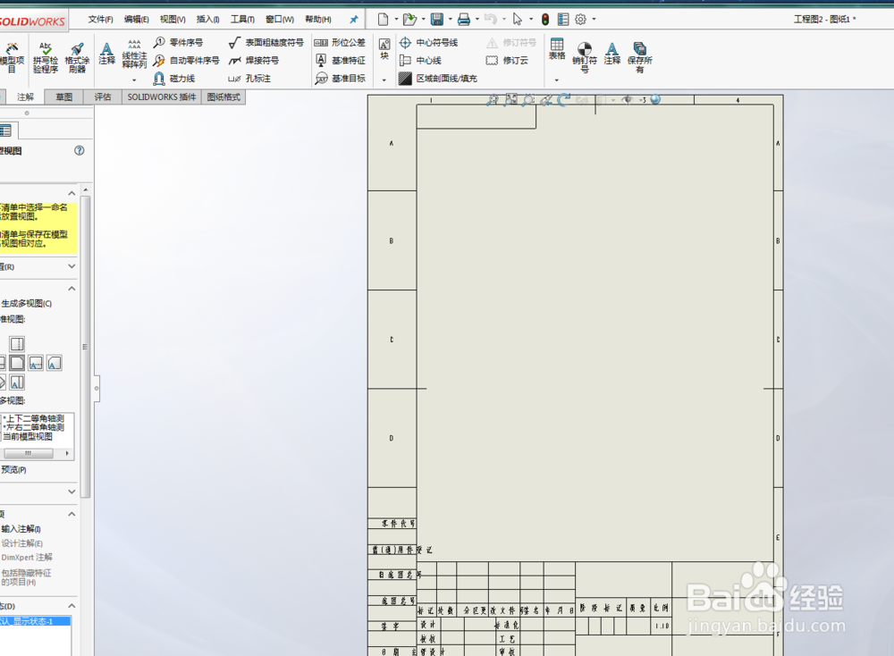
Task: Select the 修订云 revision cloud tool
Action: click(x=508, y=60)
